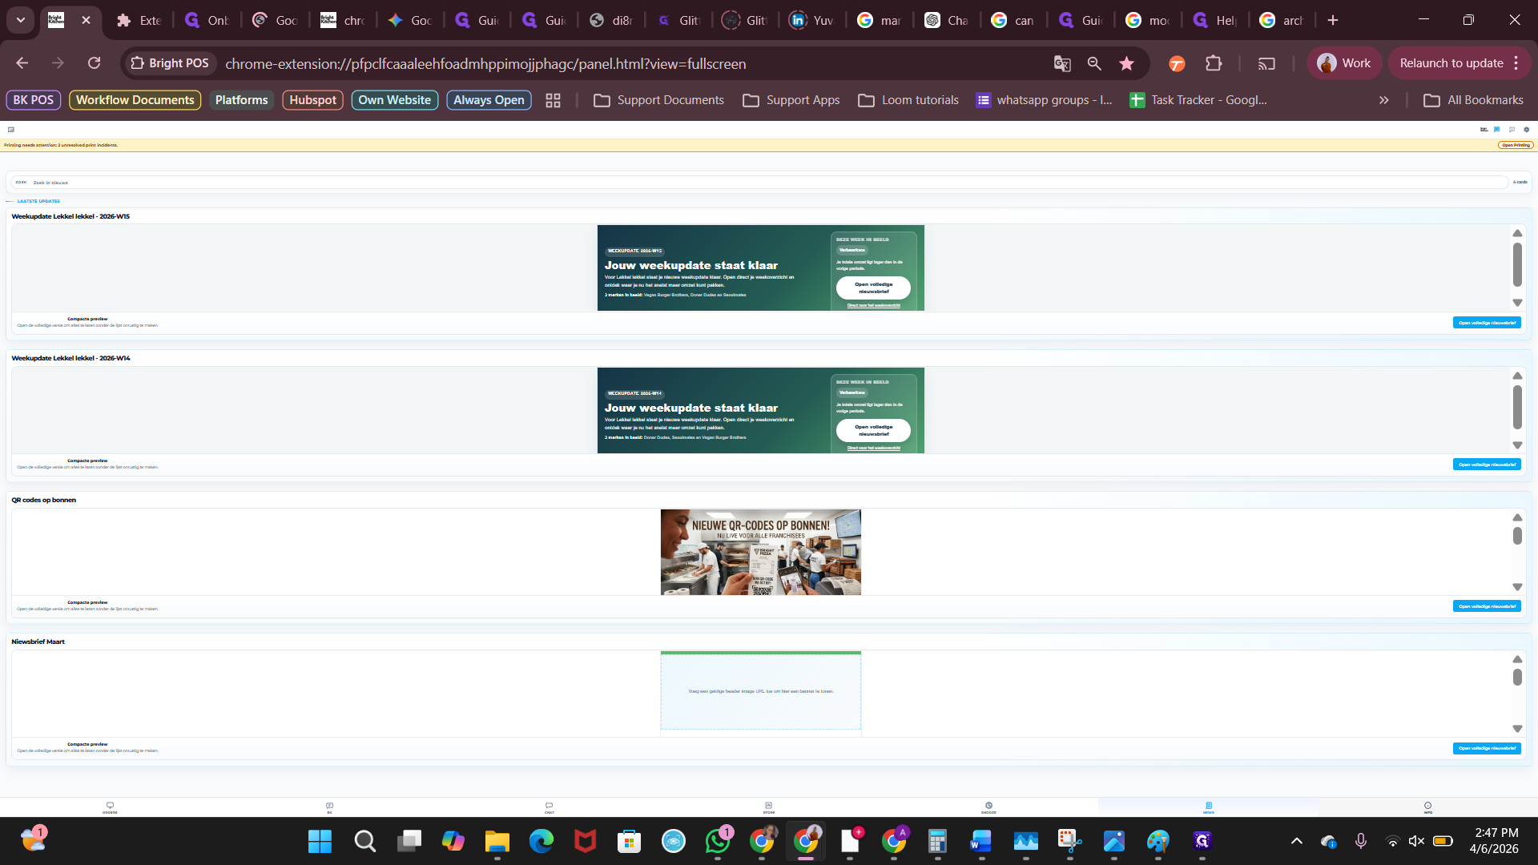The width and height of the screenshot is (1538, 865).
Task: Switch to the News tab in bottom nav
Action: point(1208,807)
